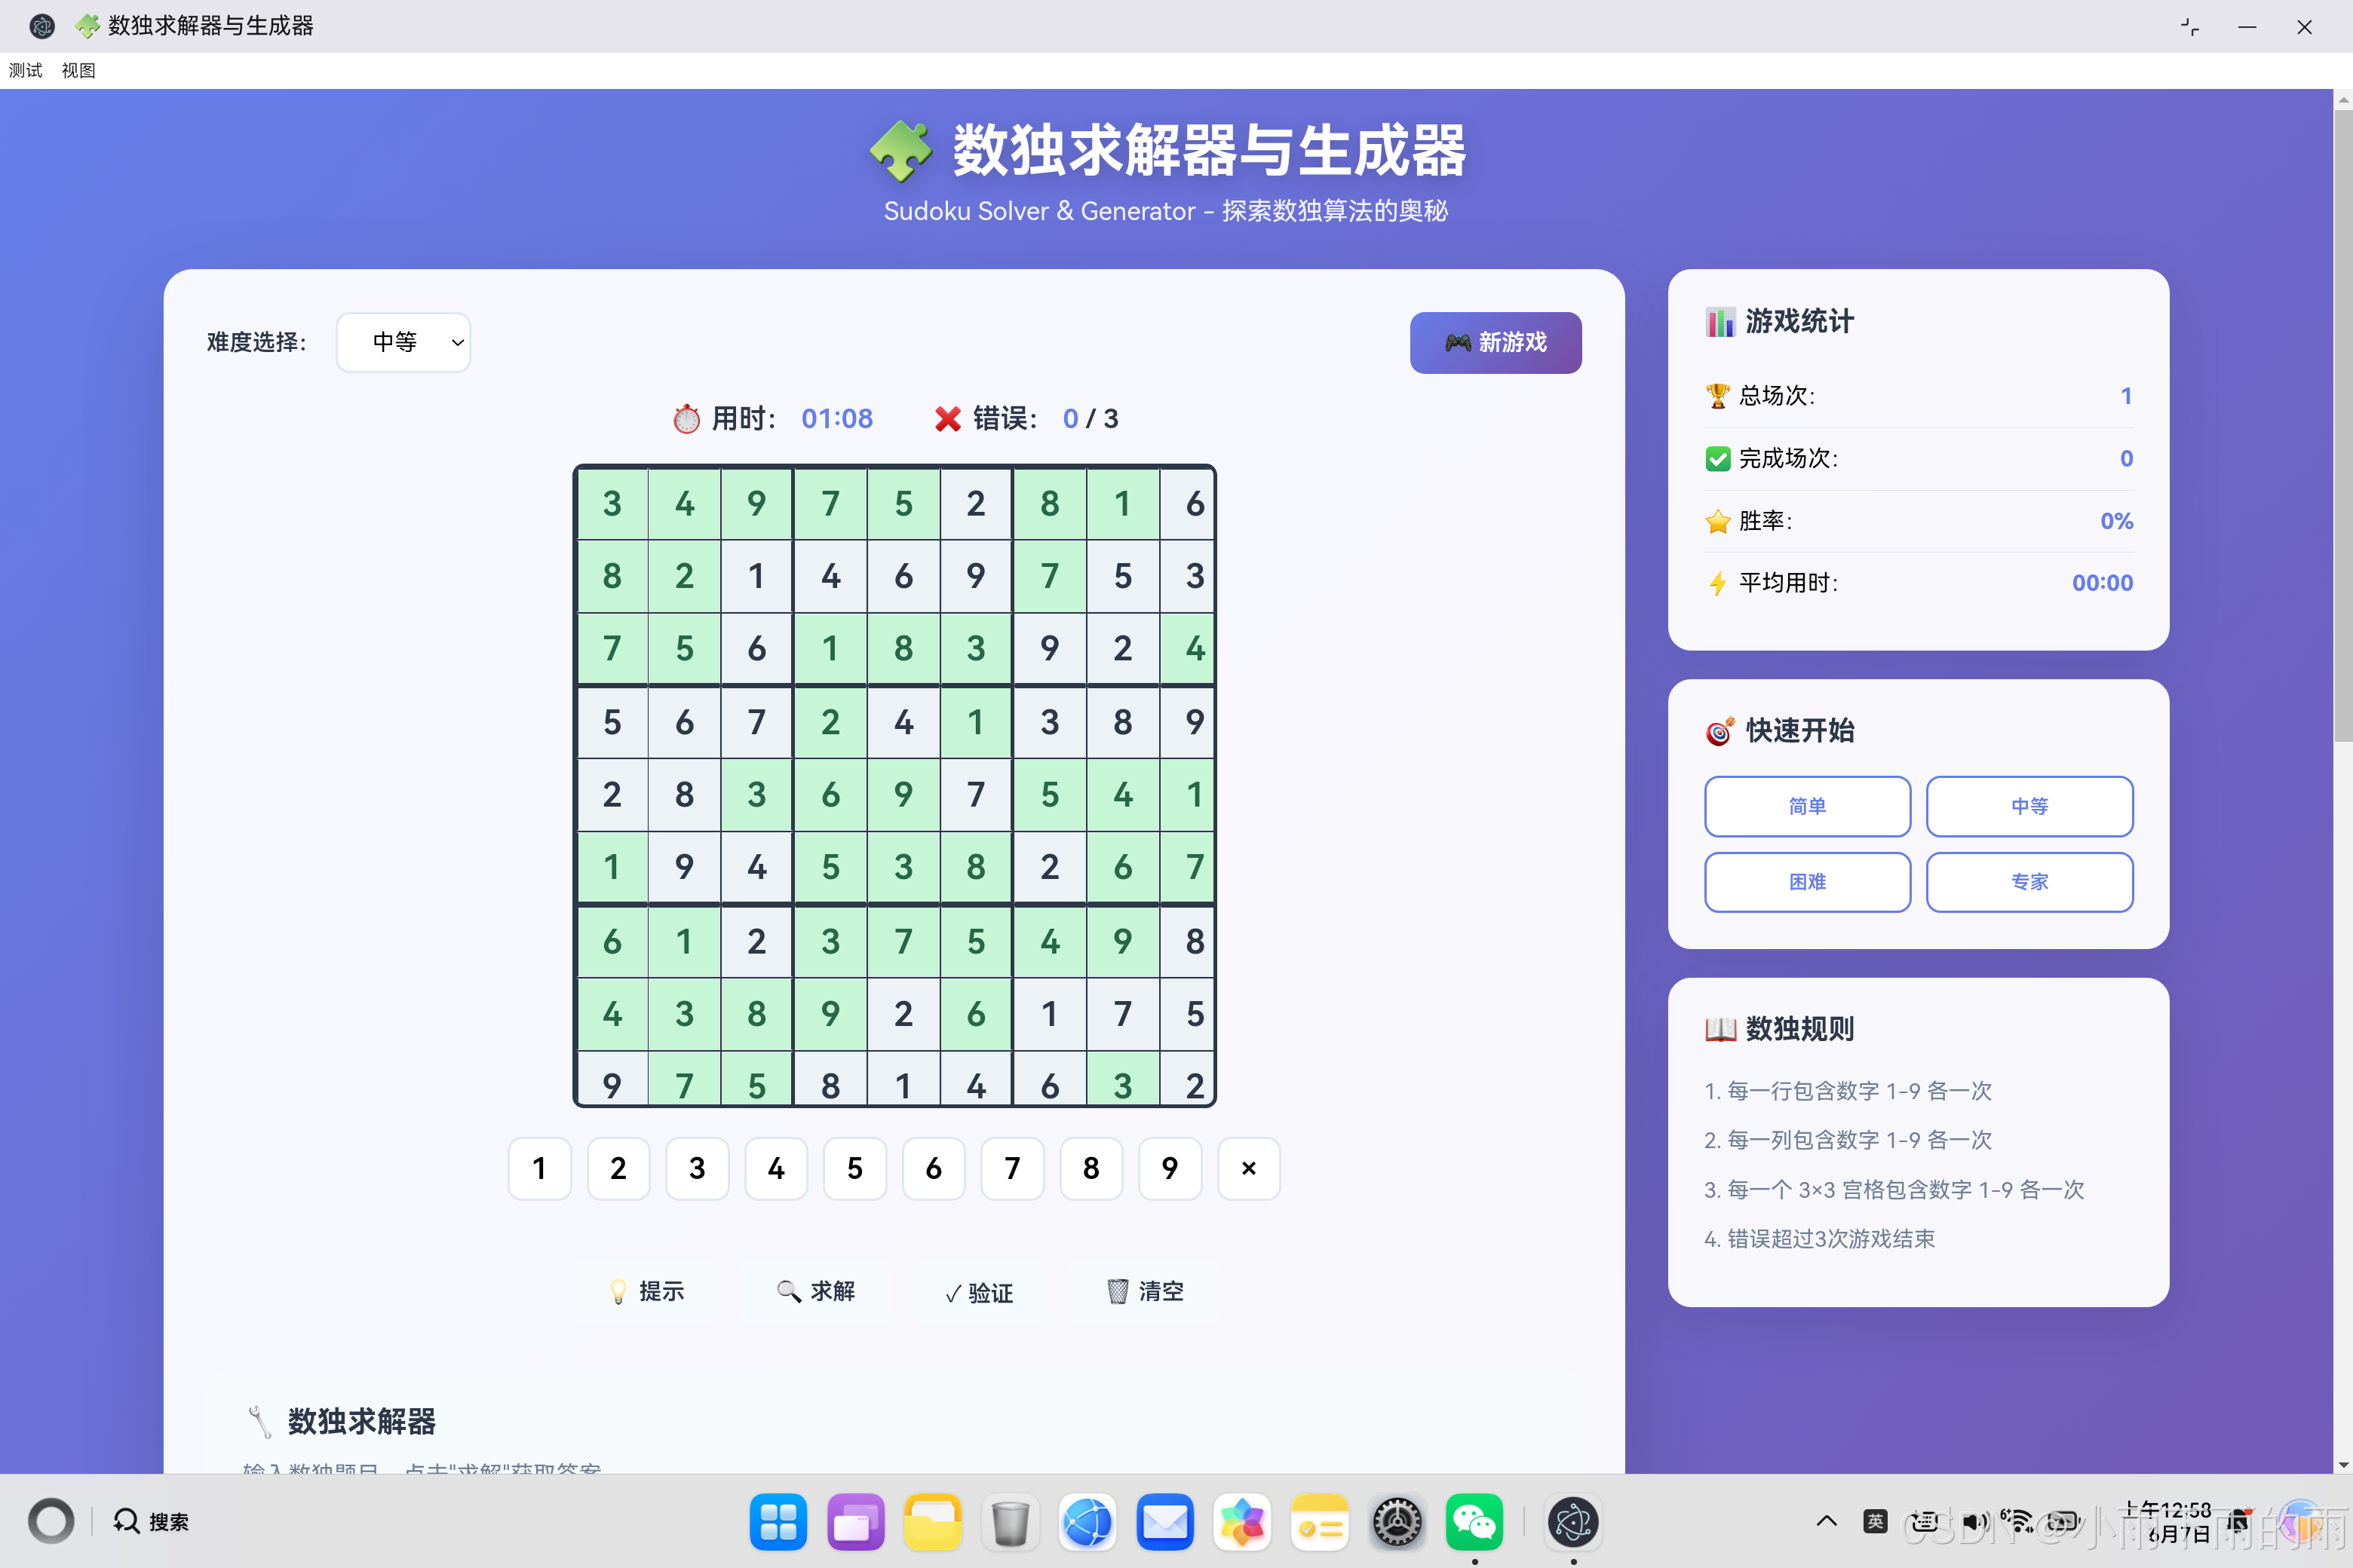
Task: Select number 7 on the keypad
Action: [x=1012, y=1168]
